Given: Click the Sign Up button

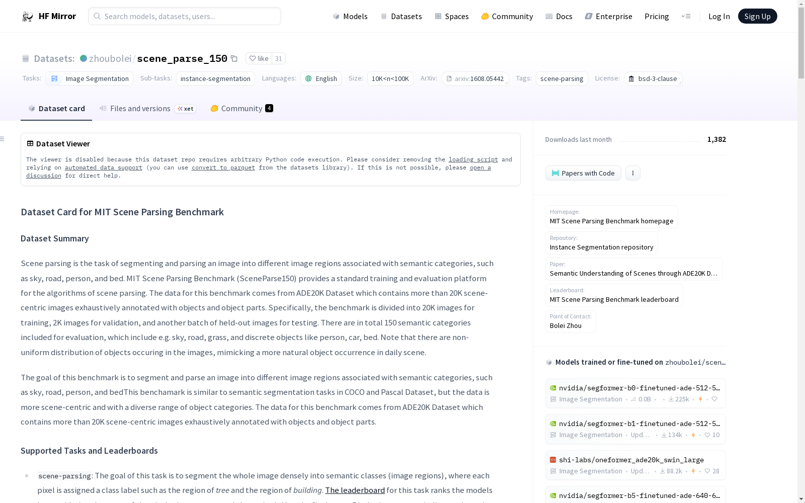Looking at the screenshot, I should pyautogui.click(x=757, y=16).
